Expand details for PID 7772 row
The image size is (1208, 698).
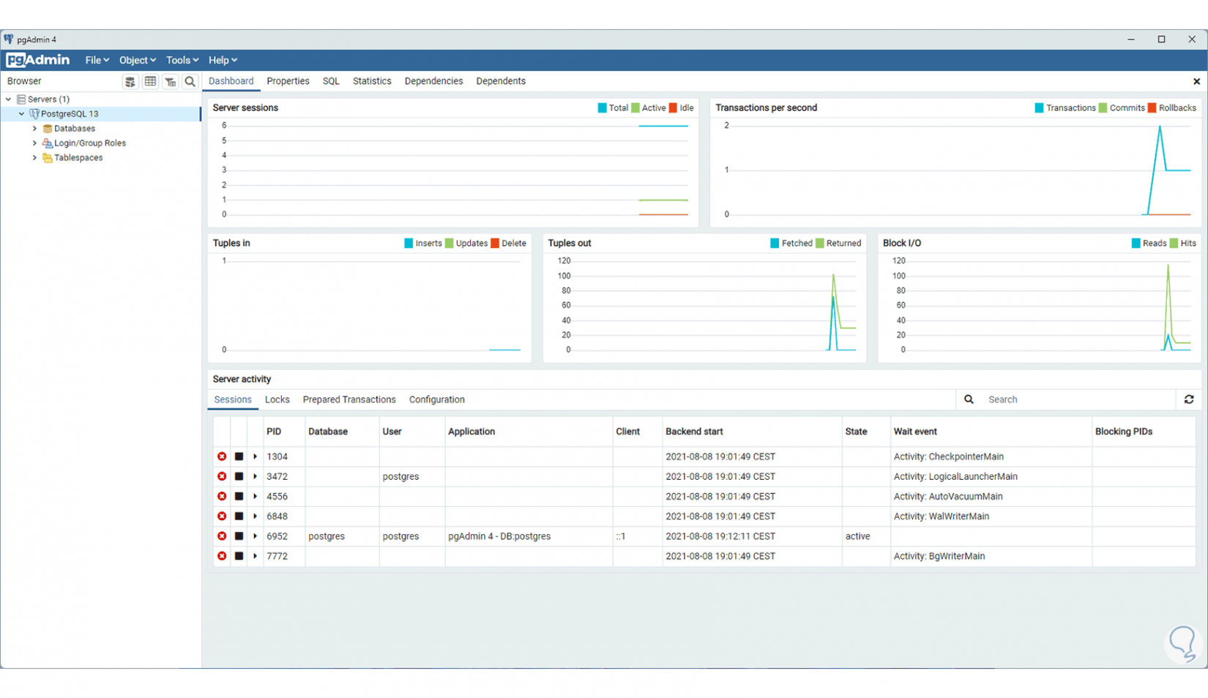point(255,556)
